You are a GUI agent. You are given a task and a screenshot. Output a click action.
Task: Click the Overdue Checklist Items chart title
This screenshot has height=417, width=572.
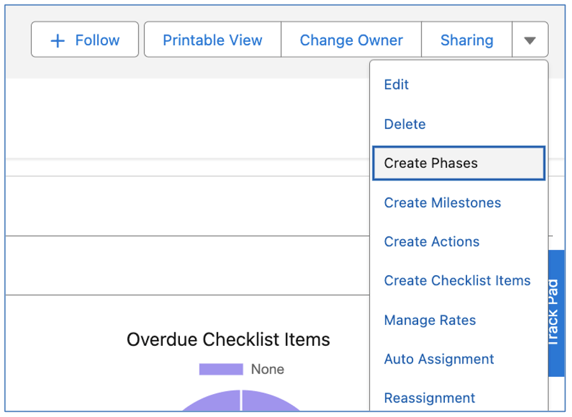(x=229, y=339)
